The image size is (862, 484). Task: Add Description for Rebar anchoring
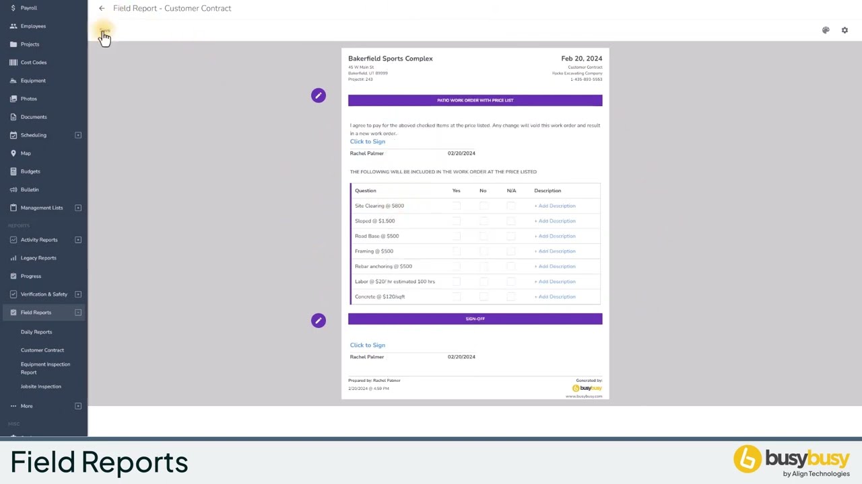click(x=555, y=266)
